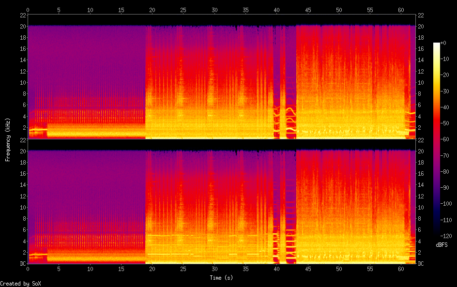This screenshot has height=287, width=457.
Task: Pick the red middle region of the color bar
Action: coord(437,126)
